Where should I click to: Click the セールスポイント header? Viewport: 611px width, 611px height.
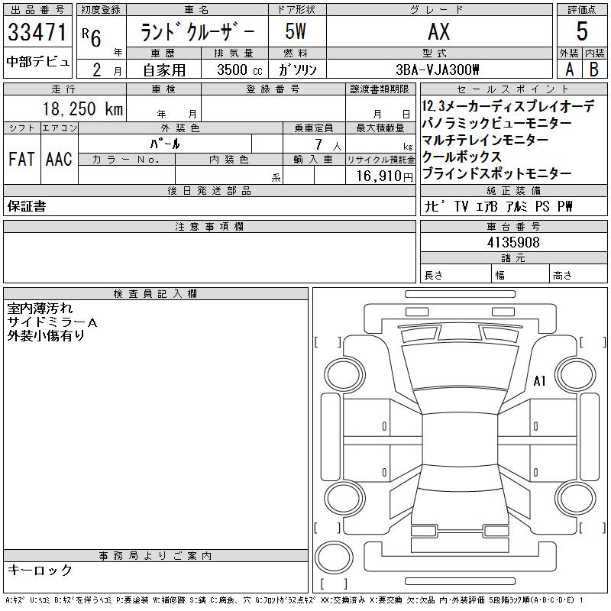click(513, 89)
